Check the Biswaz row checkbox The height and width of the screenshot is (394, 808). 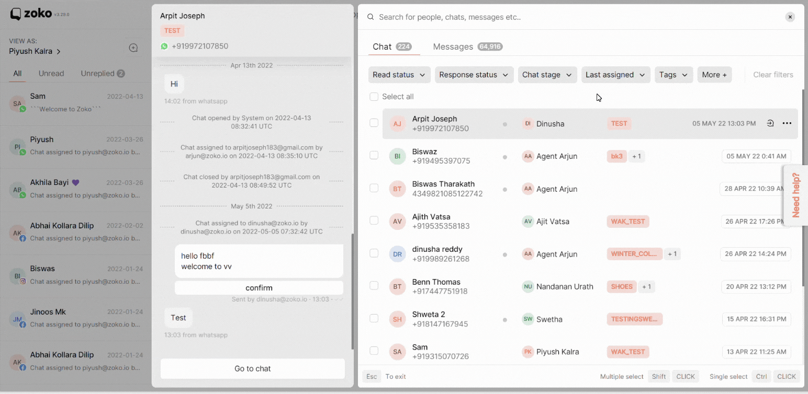point(374,155)
